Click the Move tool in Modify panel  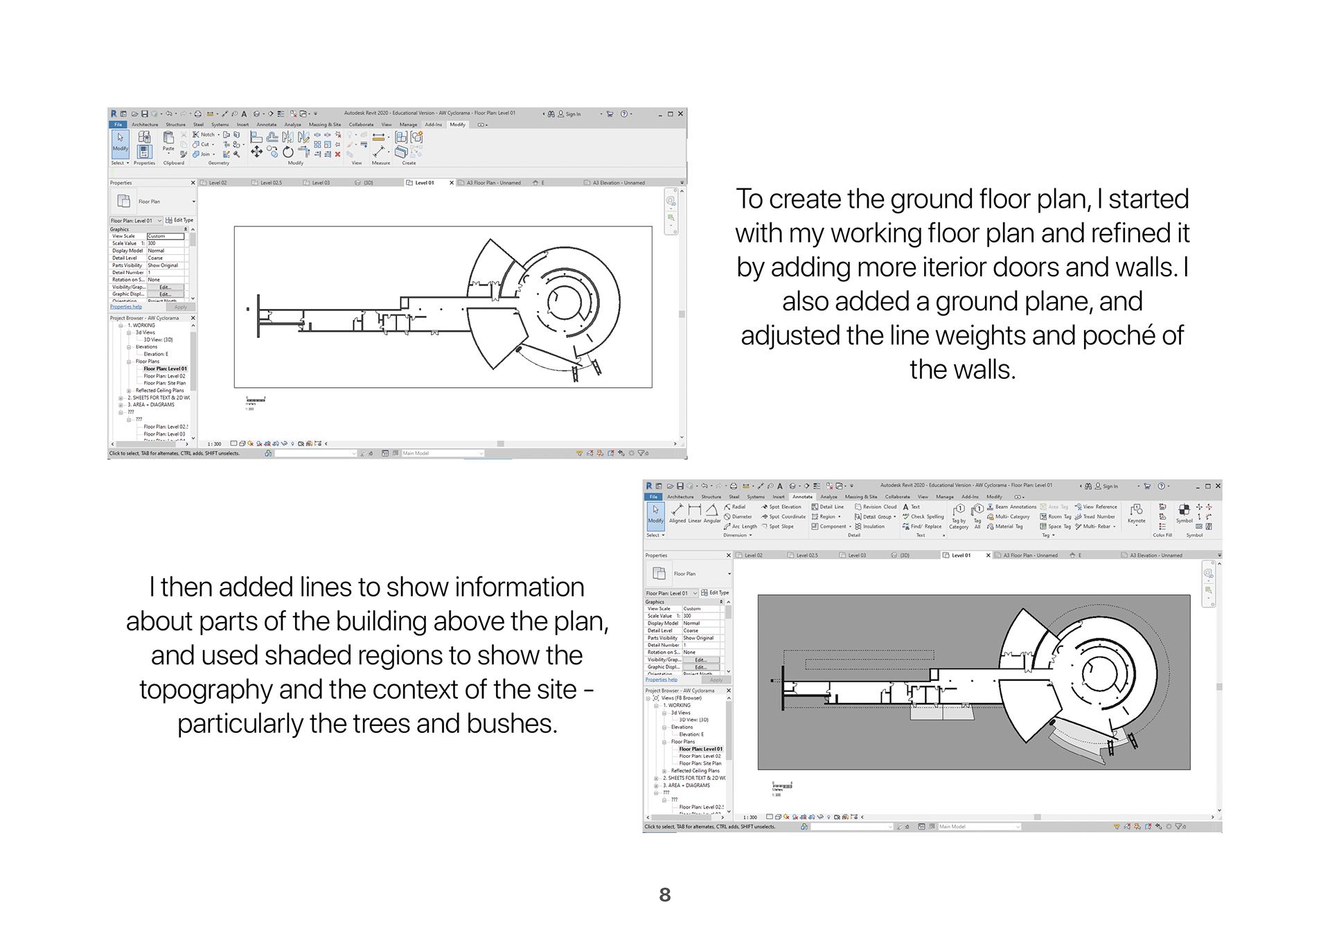pyautogui.click(x=256, y=152)
